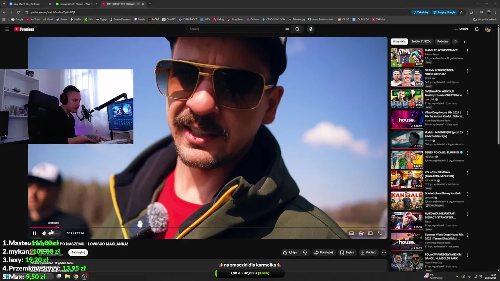Bookmark this page with star icon
The image size is (500, 281).
[x=461, y=12]
